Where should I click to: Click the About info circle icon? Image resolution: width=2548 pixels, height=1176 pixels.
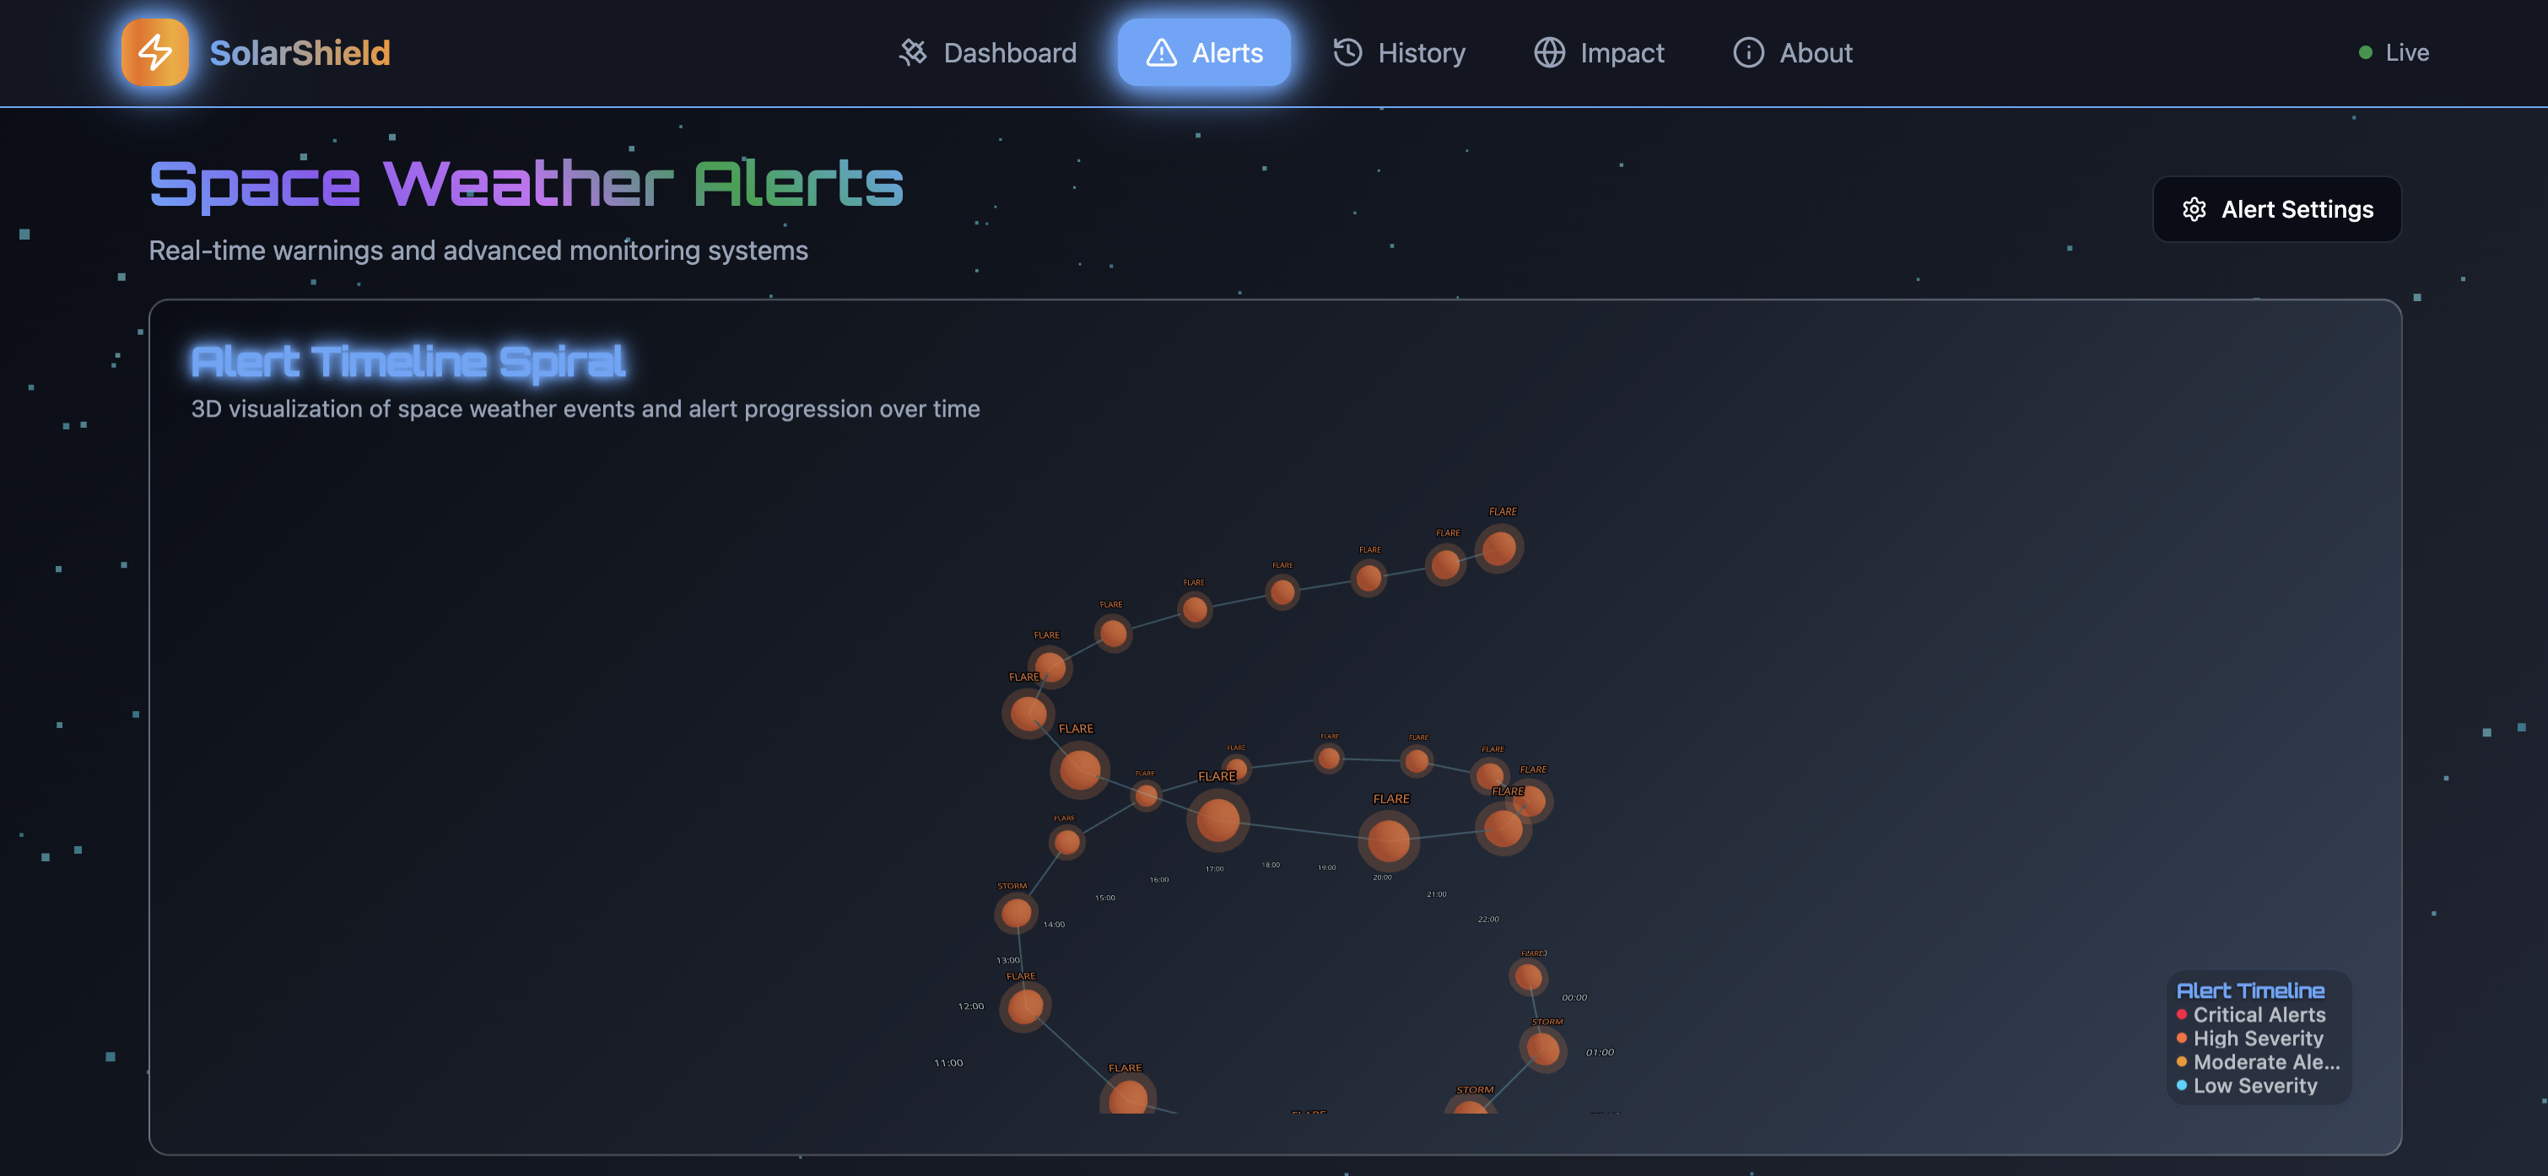(x=1748, y=52)
